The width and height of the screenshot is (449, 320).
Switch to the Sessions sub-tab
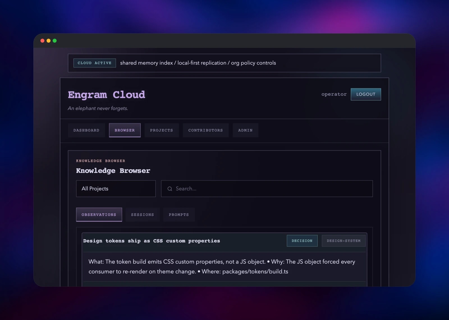click(x=143, y=215)
